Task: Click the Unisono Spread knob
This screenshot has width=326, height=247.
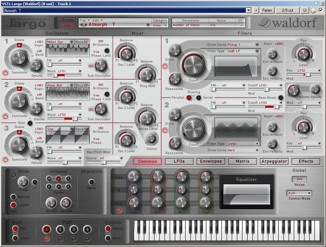Action: click(x=66, y=203)
